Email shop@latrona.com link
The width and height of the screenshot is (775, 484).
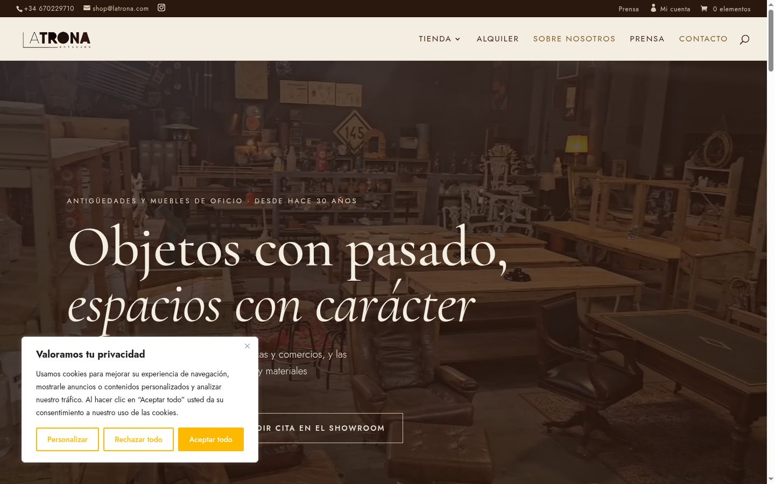[x=121, y=9]
